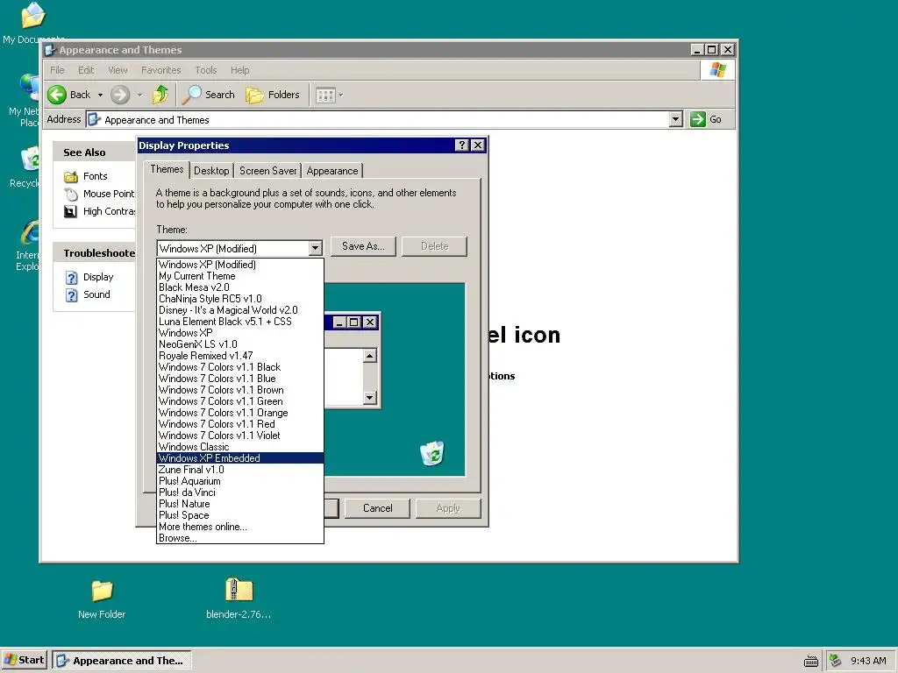
Task: Open the Theme combo box dropdown arrow
Action: click(315, 248)
